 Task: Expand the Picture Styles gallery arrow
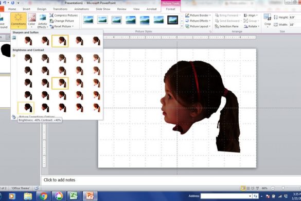click(182, 26)
